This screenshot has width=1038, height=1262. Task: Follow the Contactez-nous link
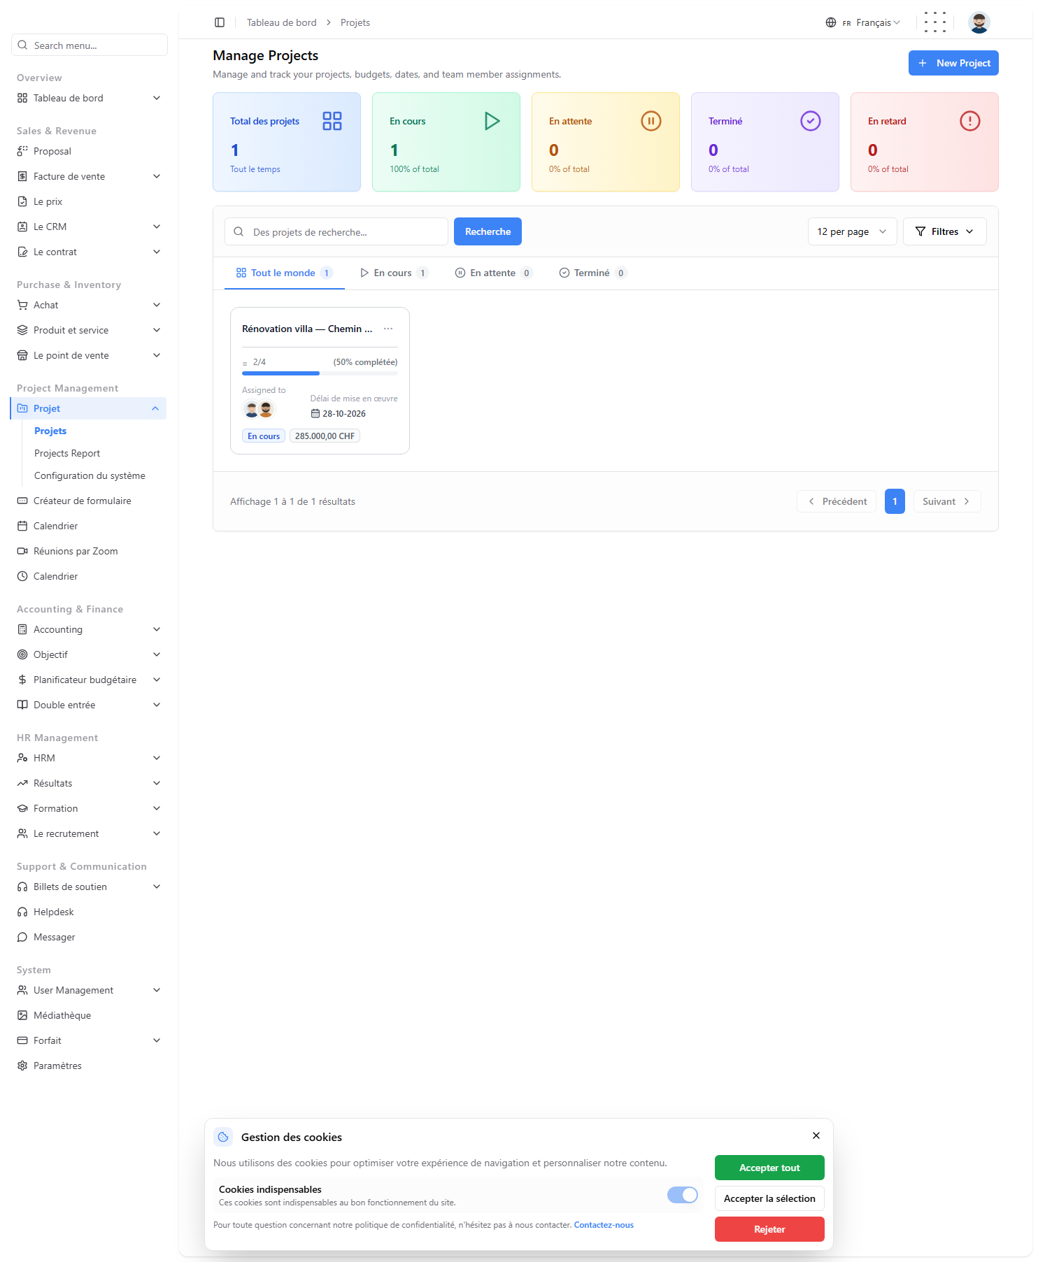coord(604,1225)
